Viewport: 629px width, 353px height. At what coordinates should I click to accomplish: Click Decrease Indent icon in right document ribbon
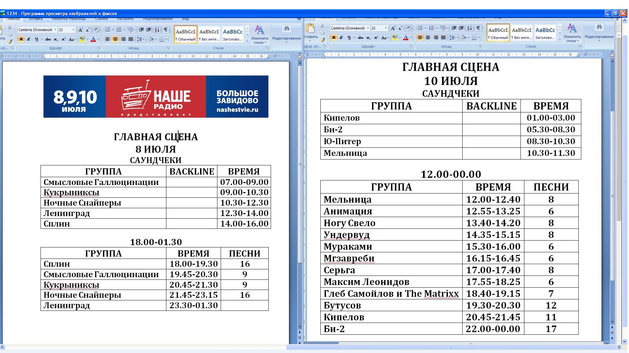coord(453,28)
